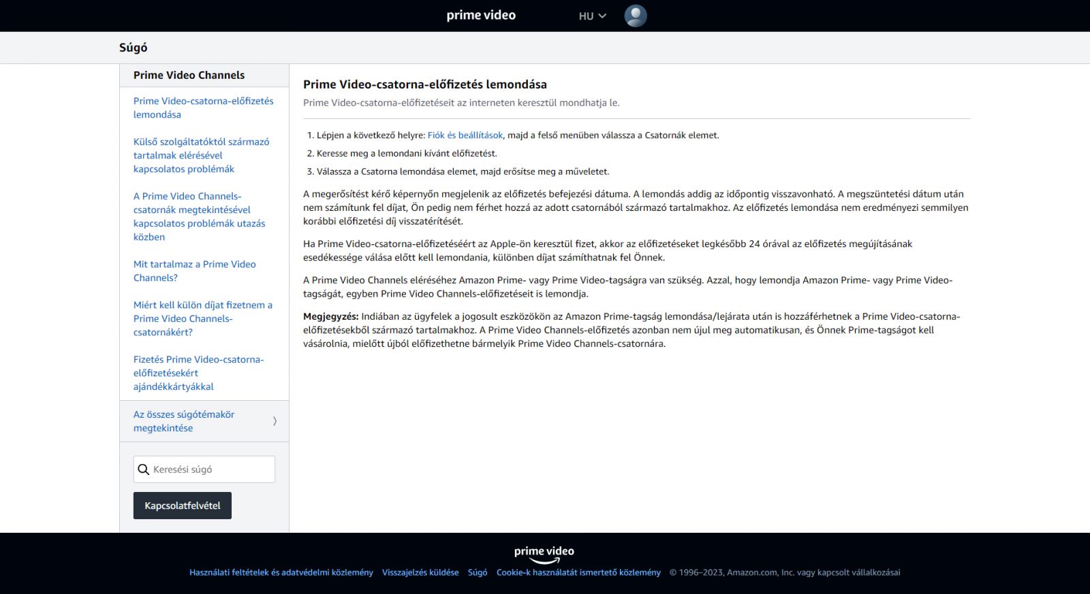1090x594 pixels.
Task: Select Prime Video-csatorna-előfizetés lemondása sidebar topic
Action: point(203,108)
